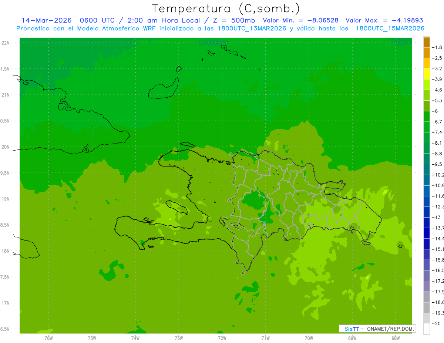Click the 1.5N latitude label
Viewport: 444px width, 343px height.
pyautogui.click(x=5, y=69)
